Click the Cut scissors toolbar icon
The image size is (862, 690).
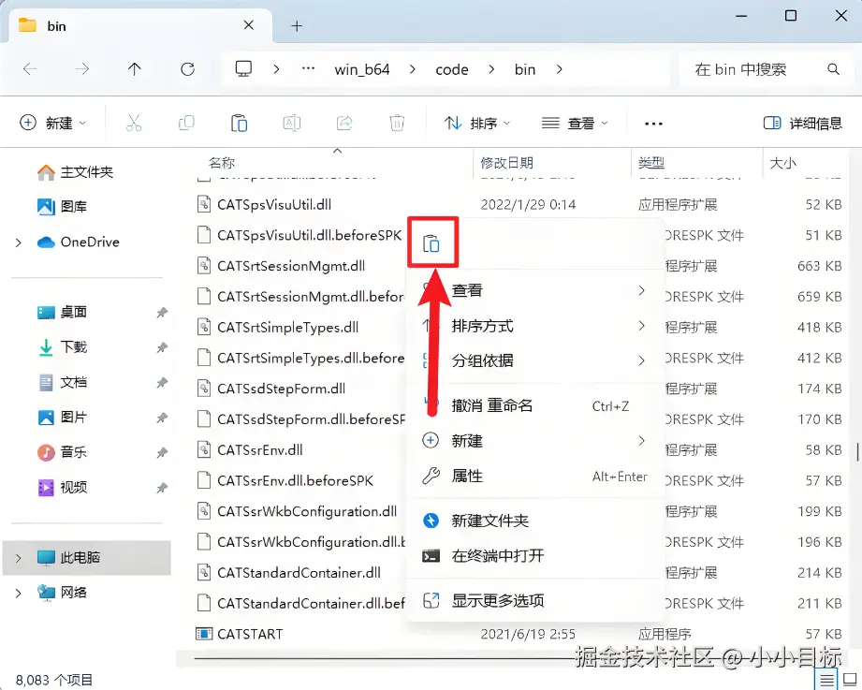[134, 123]
